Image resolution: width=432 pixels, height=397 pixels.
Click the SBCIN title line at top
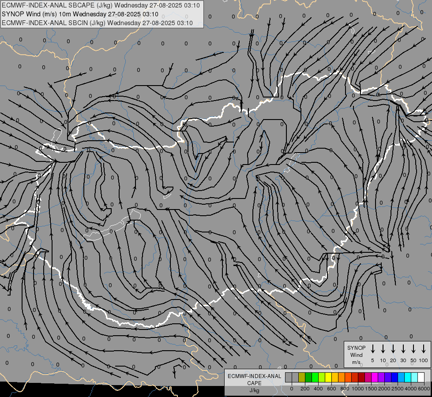click(97, 23)
